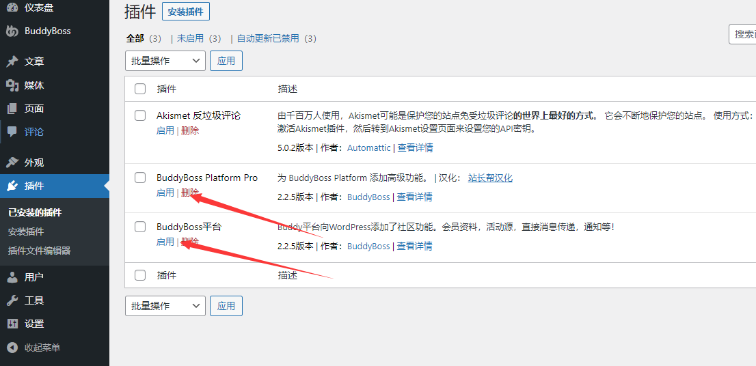Click the Dashboard gauge icon in sidebar
Viewport: 756px width, 366px height.
(x=12, y=8)
